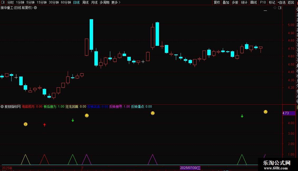
Task: Click the red triangle indicator peak
Action: coord(45,159)
